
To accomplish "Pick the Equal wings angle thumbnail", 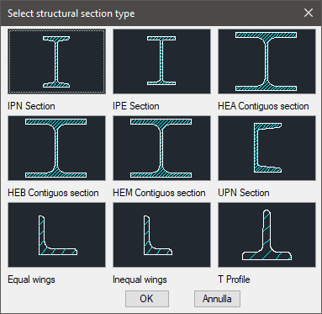I will [56, 235].
